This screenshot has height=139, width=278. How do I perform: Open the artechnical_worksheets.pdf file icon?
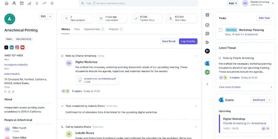pyautogui.click(x=80, y=80)
